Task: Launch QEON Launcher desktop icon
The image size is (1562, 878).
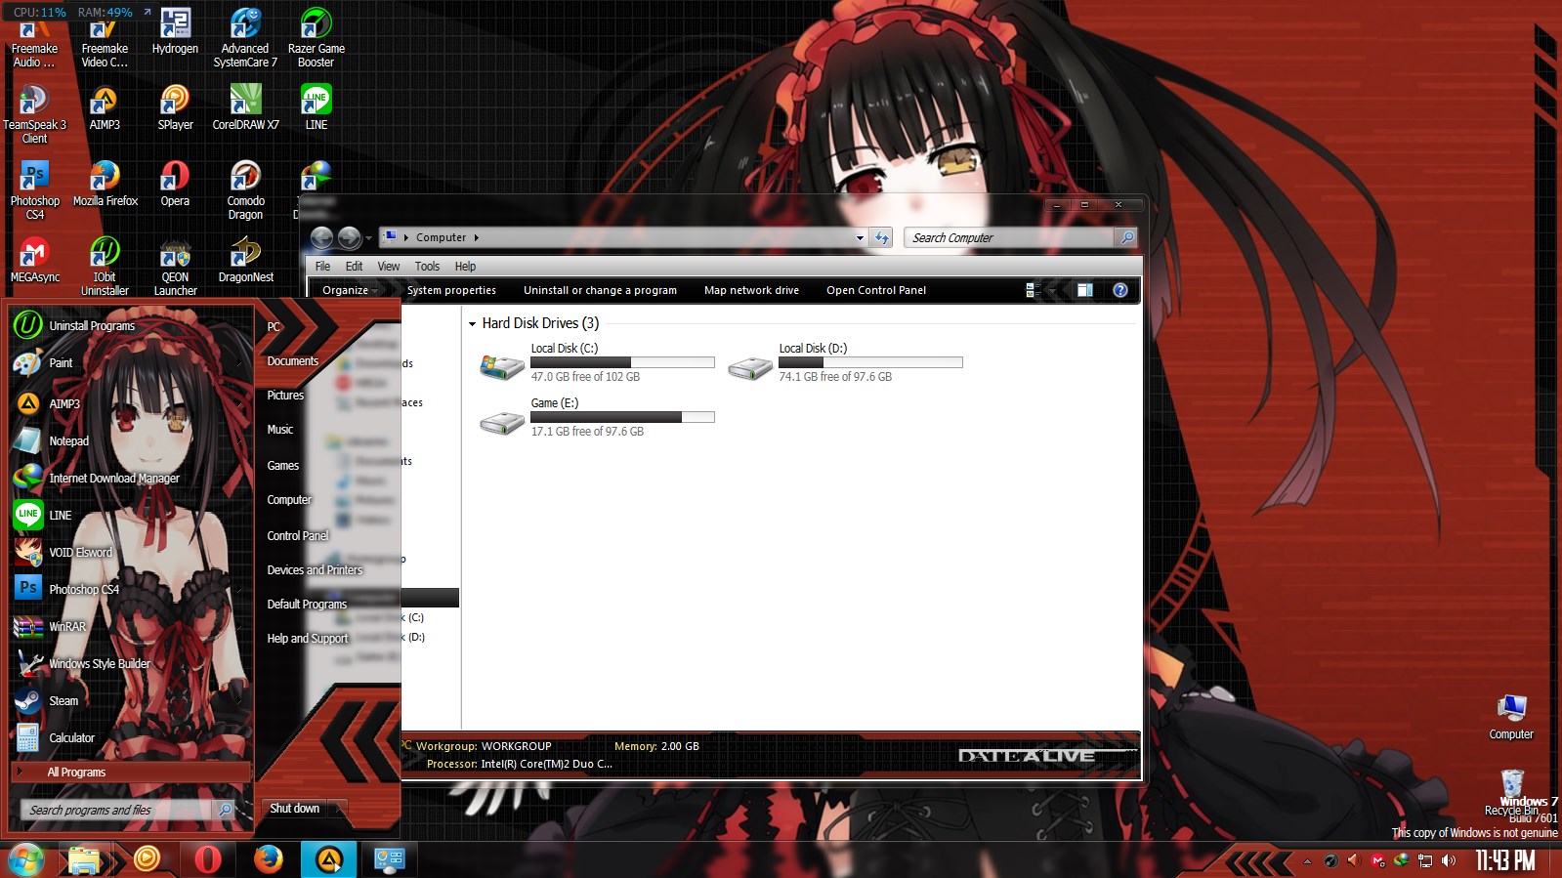Action: click(x=175, y=267)
